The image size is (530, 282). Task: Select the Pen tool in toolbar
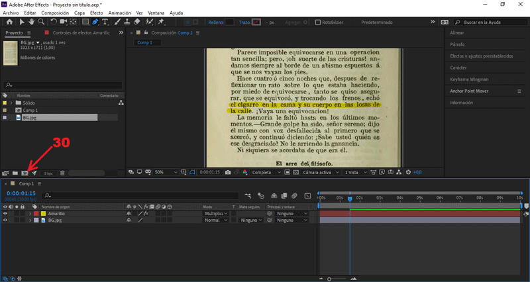96,22
